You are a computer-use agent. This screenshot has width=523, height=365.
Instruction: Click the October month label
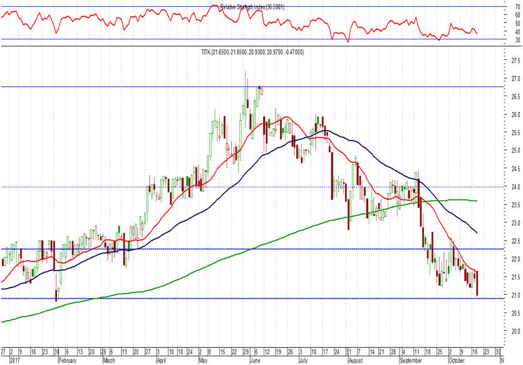point(457,361)
